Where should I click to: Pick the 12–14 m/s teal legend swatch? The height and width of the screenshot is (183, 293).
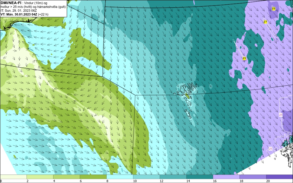[x=173, y=177]
